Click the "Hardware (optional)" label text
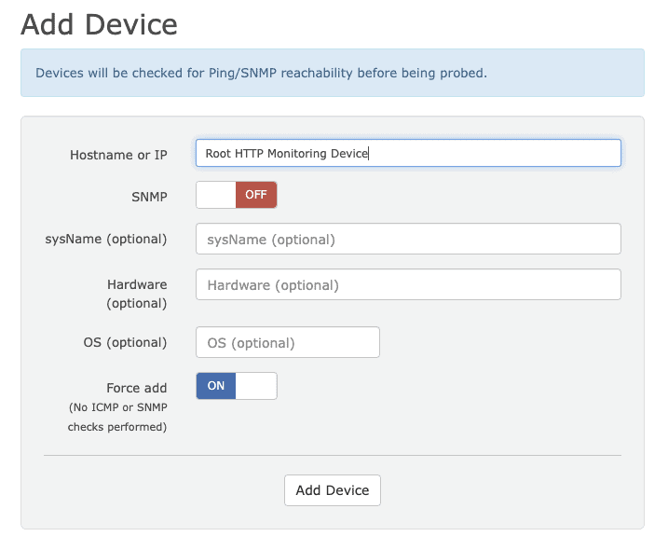This screenshot has width=668, height=550. (x=137, y=294)
